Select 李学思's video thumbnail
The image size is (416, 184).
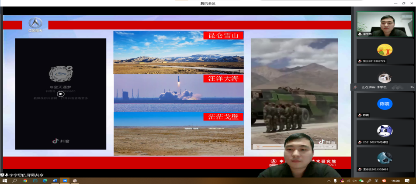point(385,24)
